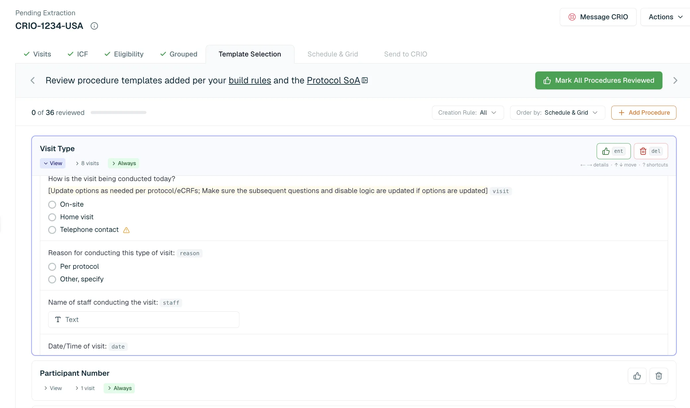Click the 0 of 36 reviewed counter
Viewport: 690px width, 408px height.
pyautogui.click(x=58, y=113)
